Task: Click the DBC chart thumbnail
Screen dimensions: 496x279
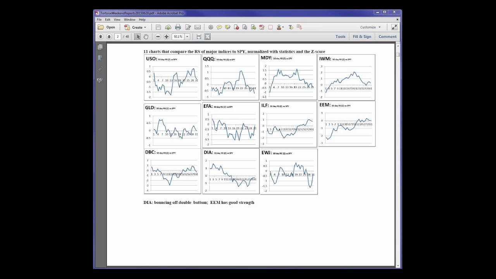Action: click(172, 171)
